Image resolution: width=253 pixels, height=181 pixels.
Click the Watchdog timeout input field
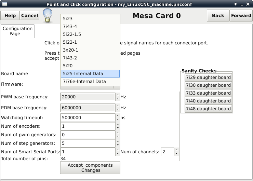click(x=88, y=118)
